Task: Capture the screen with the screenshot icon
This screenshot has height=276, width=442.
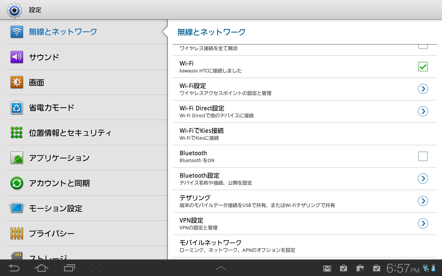Action: pyautogui.click(x=97, y=268)
